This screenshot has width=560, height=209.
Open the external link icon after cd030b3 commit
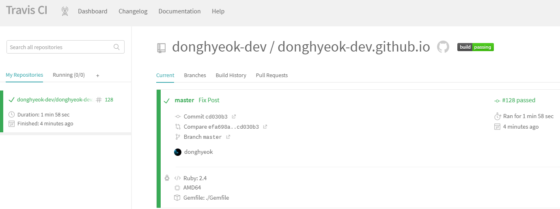click(234, 116)
